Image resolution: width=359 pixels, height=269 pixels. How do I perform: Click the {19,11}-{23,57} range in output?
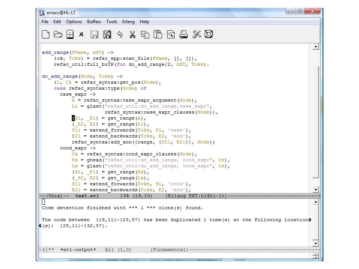(x=118, y=220)
